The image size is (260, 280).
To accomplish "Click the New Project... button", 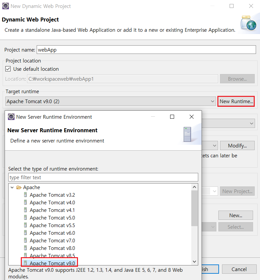I will (x=237, y=191).
